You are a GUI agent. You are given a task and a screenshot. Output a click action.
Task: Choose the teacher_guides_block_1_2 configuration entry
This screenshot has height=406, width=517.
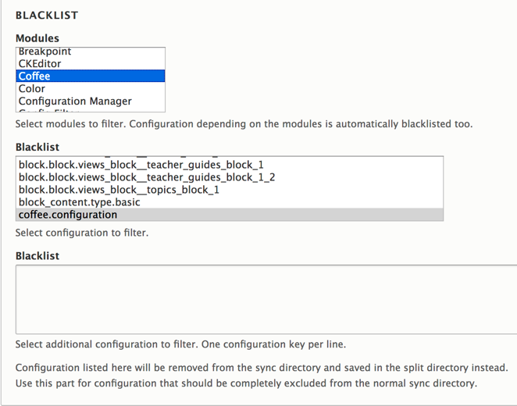coord(147,178)
